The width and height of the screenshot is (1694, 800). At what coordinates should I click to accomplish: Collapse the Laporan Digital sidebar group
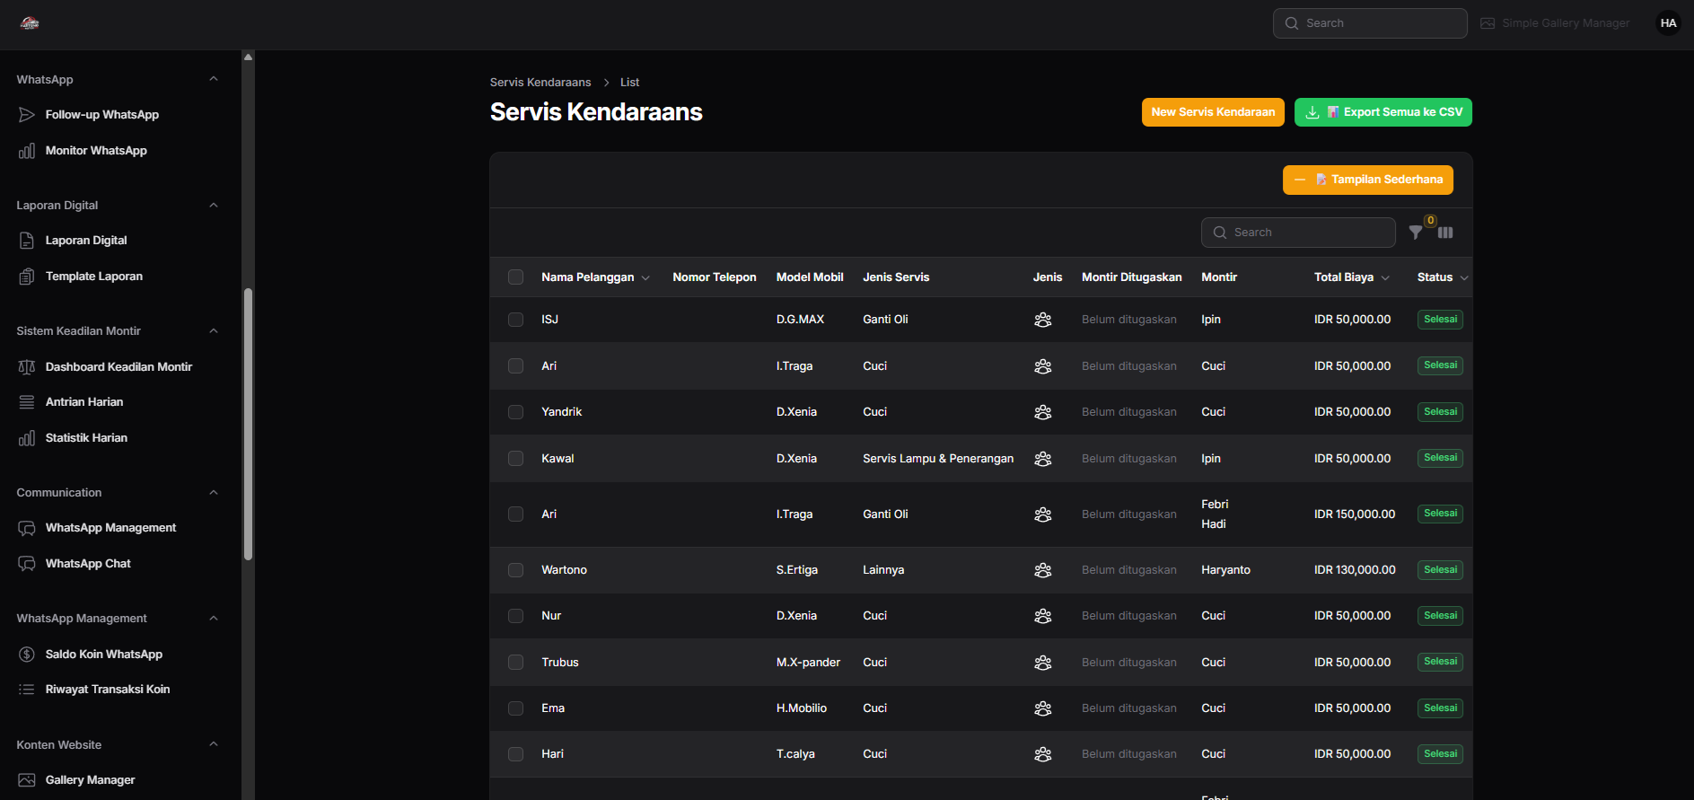coord(214,205)
